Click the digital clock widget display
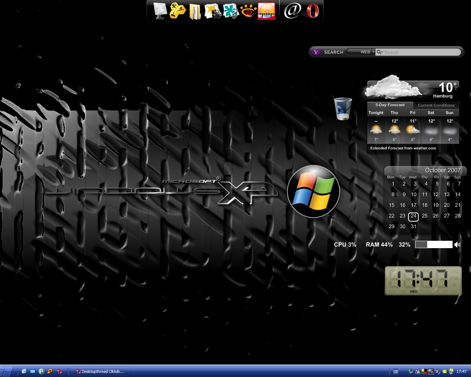The width and height of the screenshot is (471, 377). (x=423, y=281)
